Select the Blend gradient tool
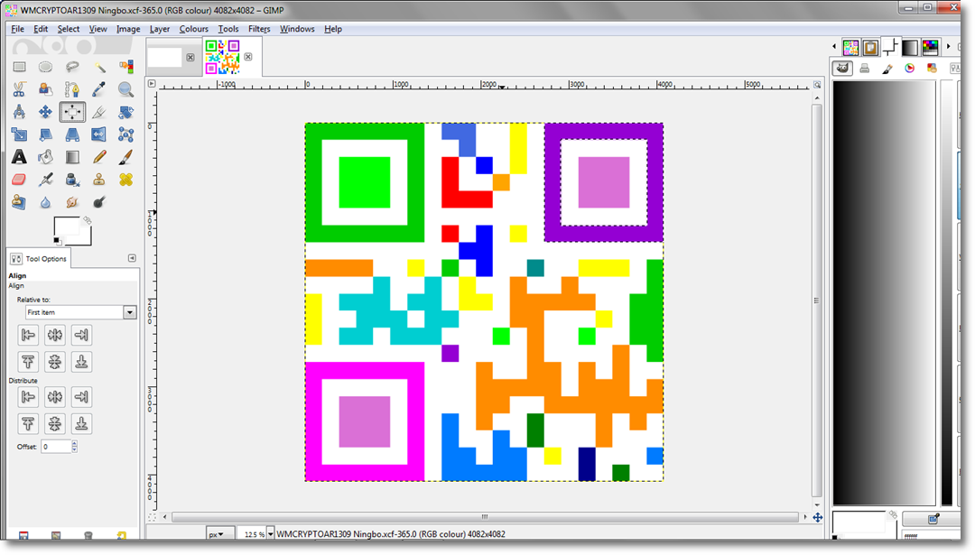 (72, 157)
